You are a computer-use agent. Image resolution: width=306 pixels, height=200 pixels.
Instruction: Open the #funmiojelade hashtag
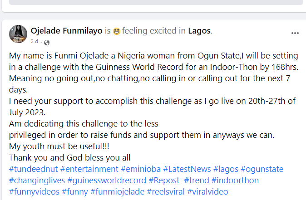117,192
